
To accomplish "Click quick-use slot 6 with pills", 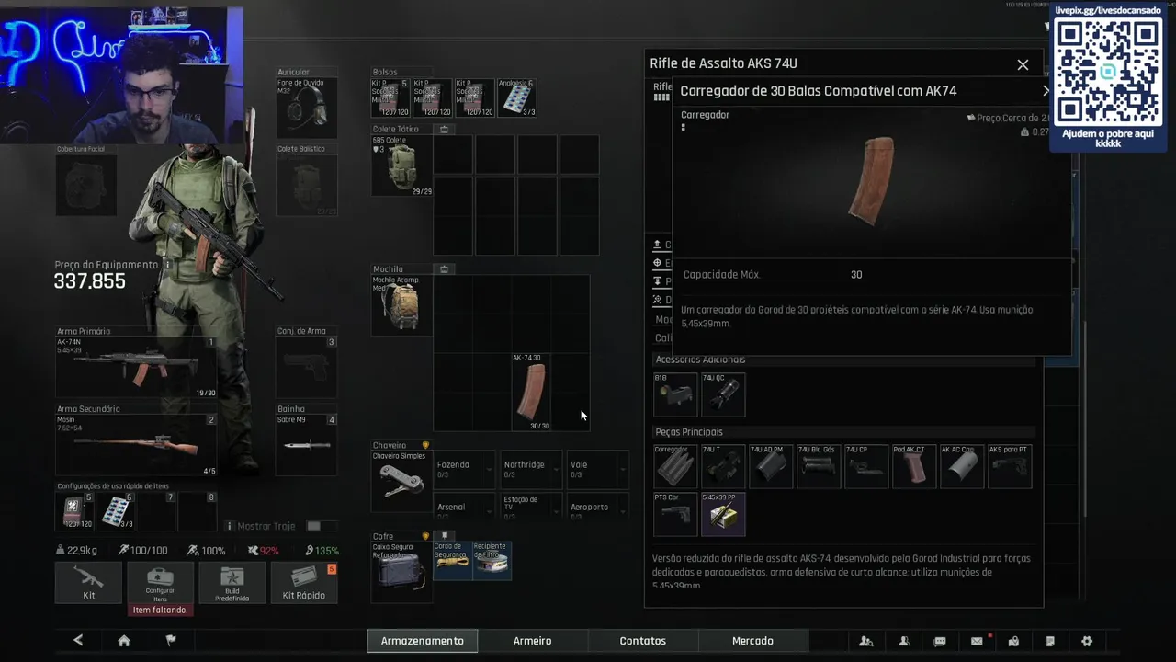I will [116, 511].
